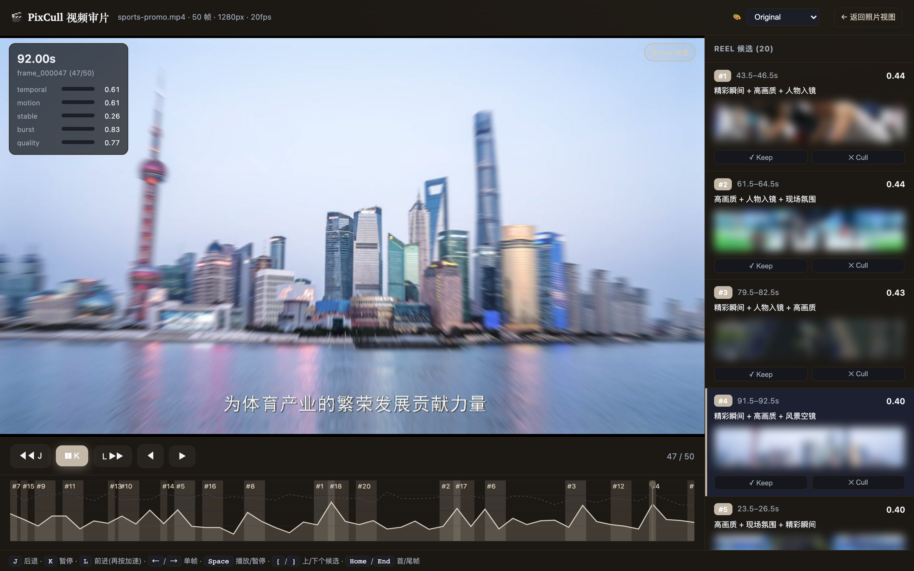
Task: Open thumbnail strip of candidate #3
Action: click(x=809, y=339)
